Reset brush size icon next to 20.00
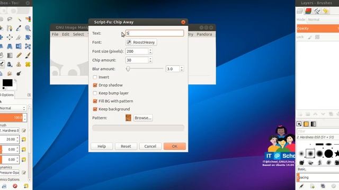 tap(24, 139)
